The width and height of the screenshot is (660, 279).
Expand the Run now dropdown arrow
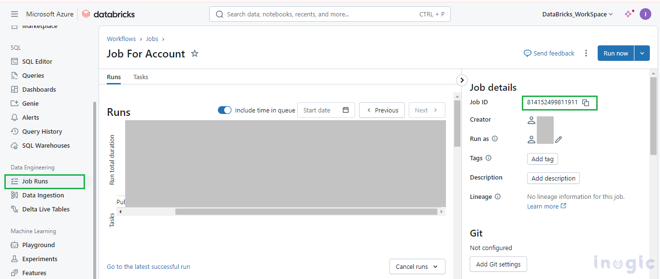[642, 54]
